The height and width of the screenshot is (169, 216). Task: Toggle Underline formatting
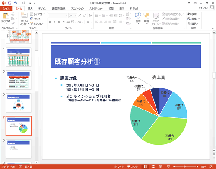pyautogui.click(x=59, y=22)
